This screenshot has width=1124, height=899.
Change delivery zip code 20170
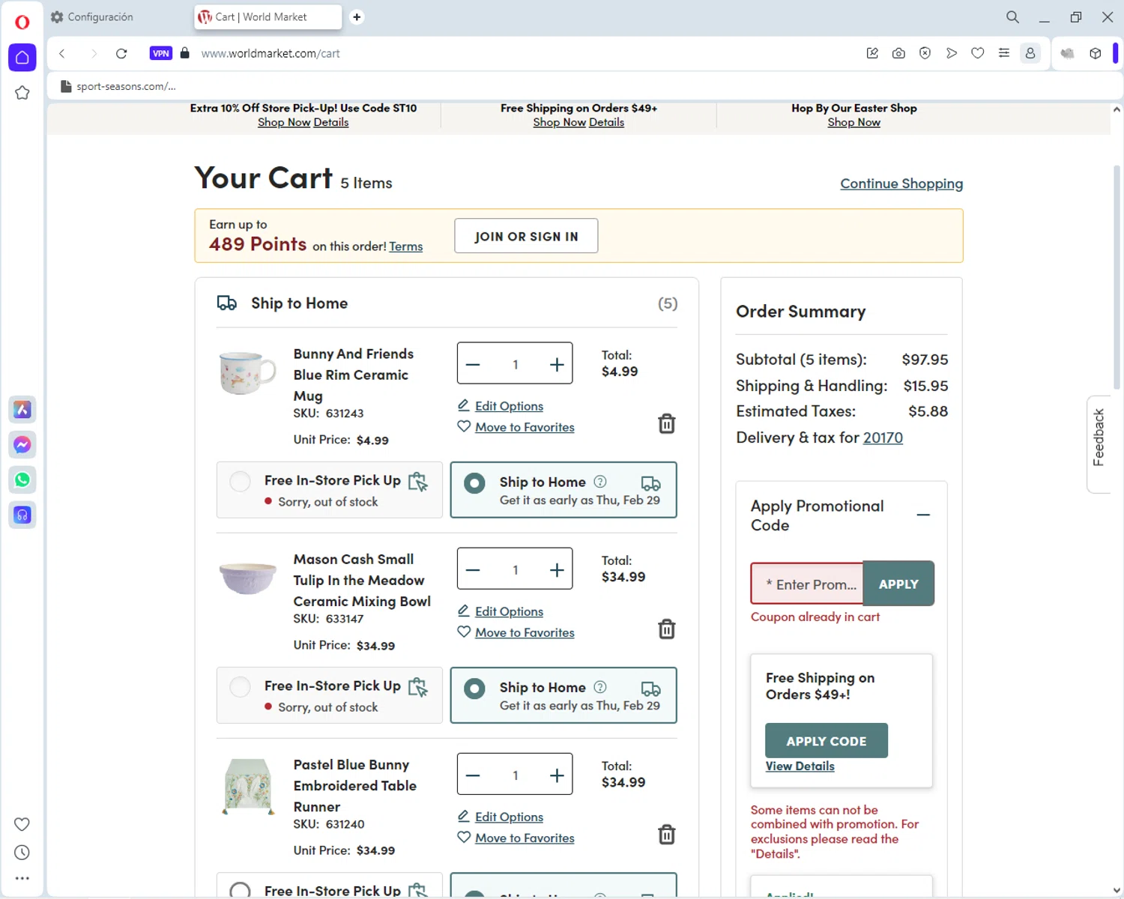tap(883, 438)
